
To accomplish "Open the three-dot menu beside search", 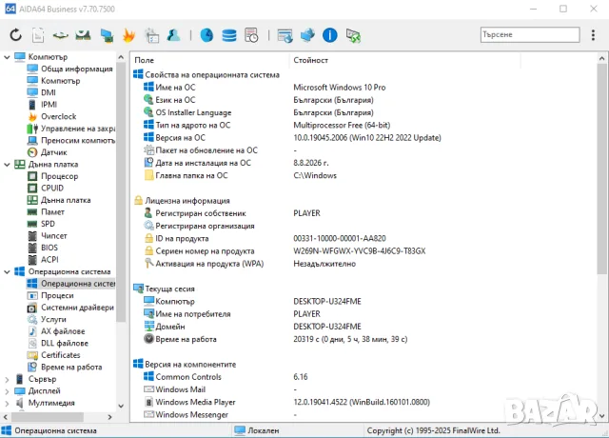I will [x=593, y=35].
